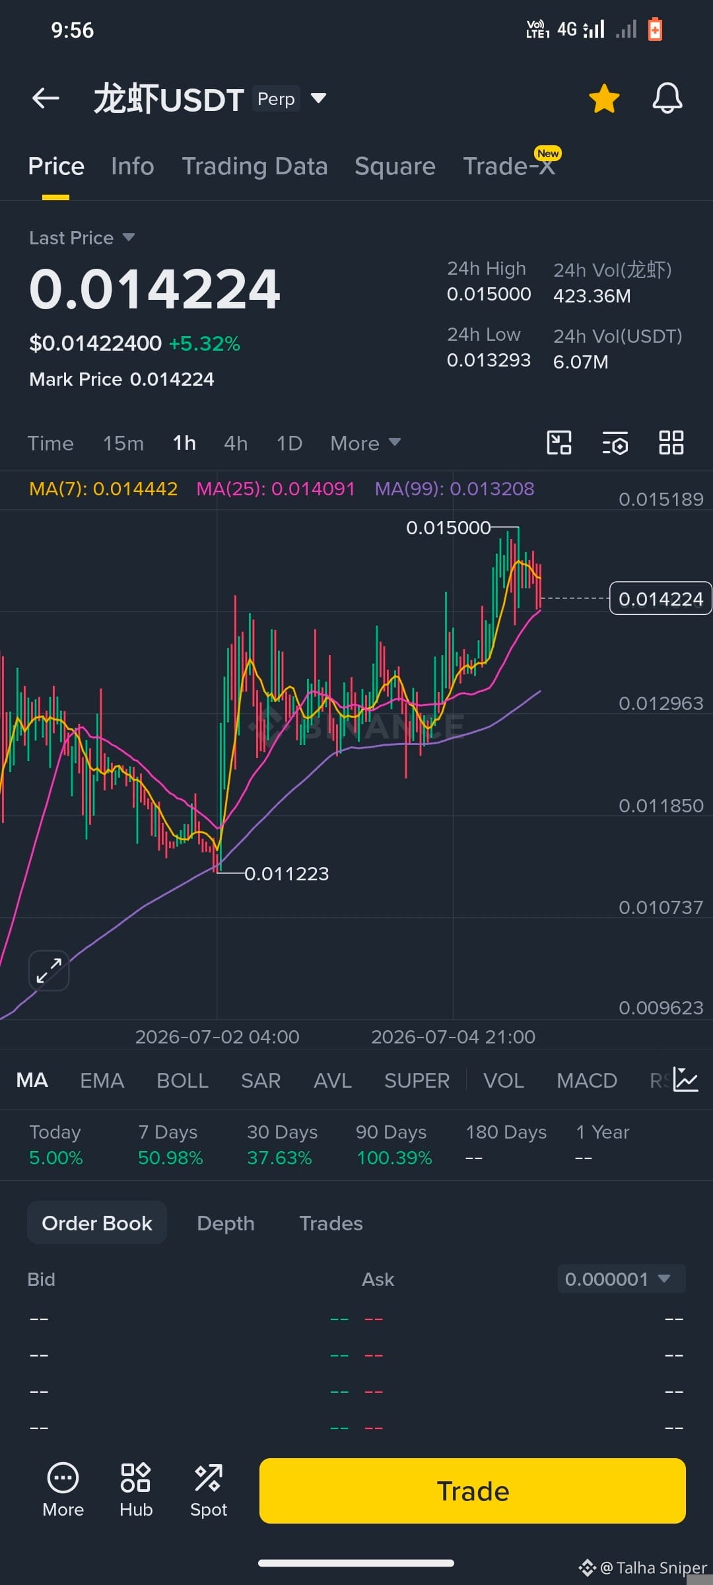Tap the 7 Days 50.98% performance

(x=170, y=1145)
